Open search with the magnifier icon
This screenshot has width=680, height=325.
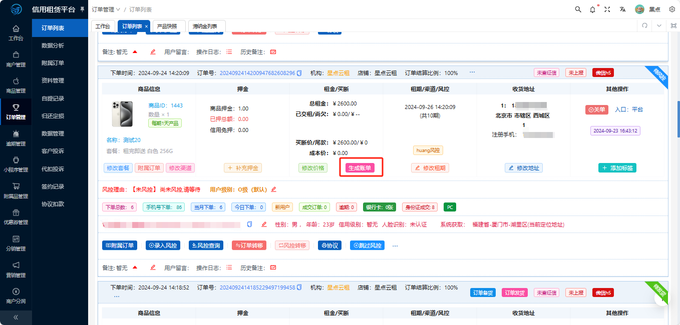pyautogui.click(x=578, y=9)
